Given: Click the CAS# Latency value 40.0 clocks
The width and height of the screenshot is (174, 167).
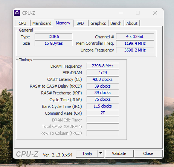Looking at the screenshot, I should point(103,79).
